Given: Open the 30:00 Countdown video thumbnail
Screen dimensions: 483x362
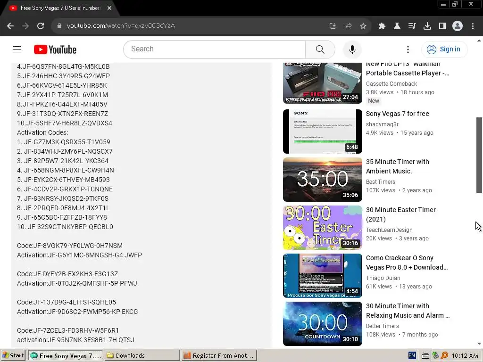Looking at the screenshot, I should click(323, 323).
